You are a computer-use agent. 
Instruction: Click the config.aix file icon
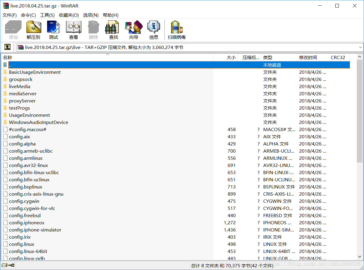tap(5, 136)
